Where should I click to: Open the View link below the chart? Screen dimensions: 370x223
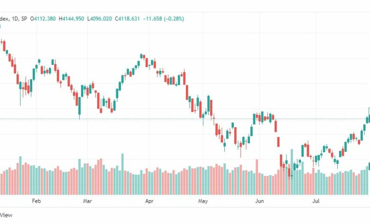(x=6, y=215)
